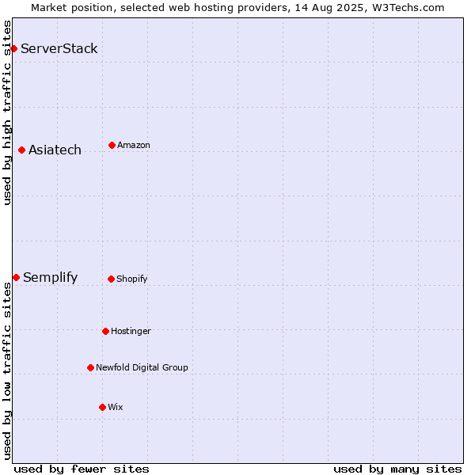Image resolution: width=475 pixels, height=475 pixels.
Task: Select the Amazon label text
Action: pyautogui.click(x=134, y=145)
